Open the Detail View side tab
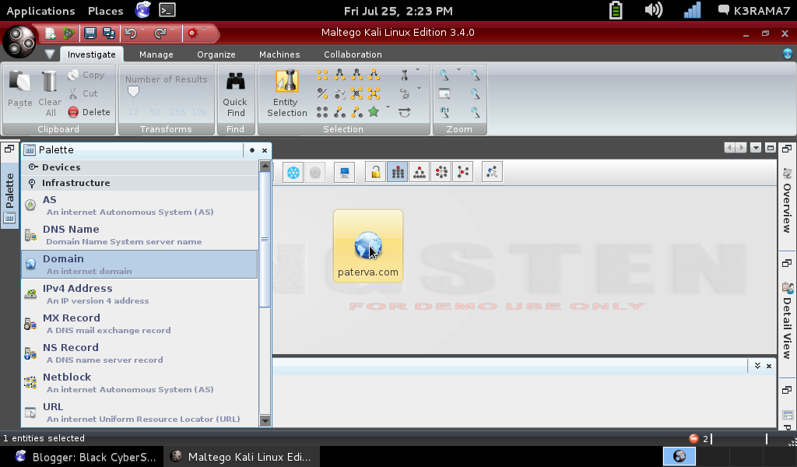 (x=788, y=320)
